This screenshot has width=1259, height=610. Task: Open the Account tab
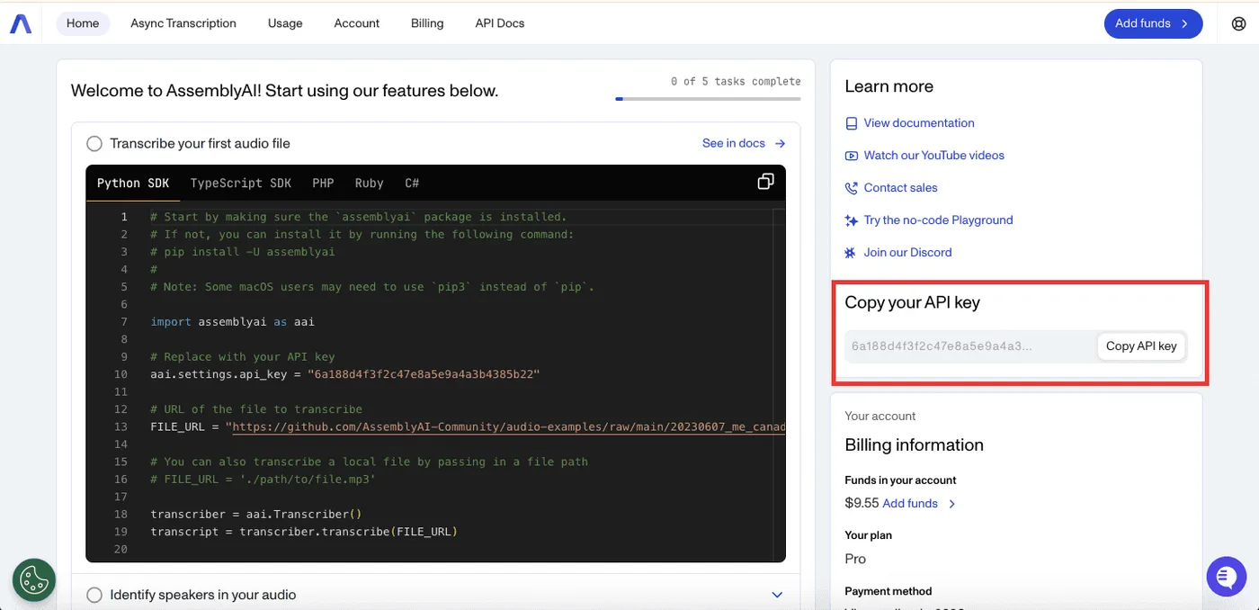click(x=357, y=23)
